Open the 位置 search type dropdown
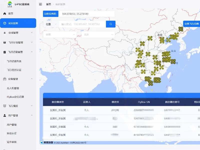This screenshot has height=150, width=200. [x=51, y=24]
